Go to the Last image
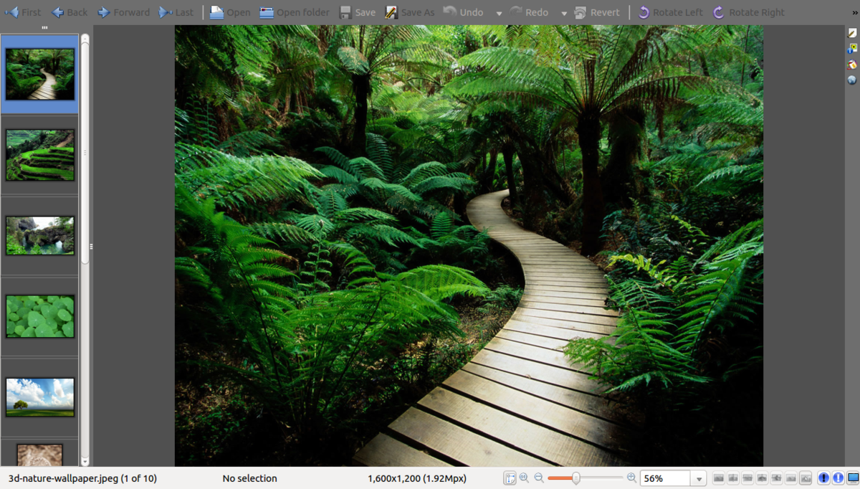Screen dimensions: 860x489 [176, 12]
